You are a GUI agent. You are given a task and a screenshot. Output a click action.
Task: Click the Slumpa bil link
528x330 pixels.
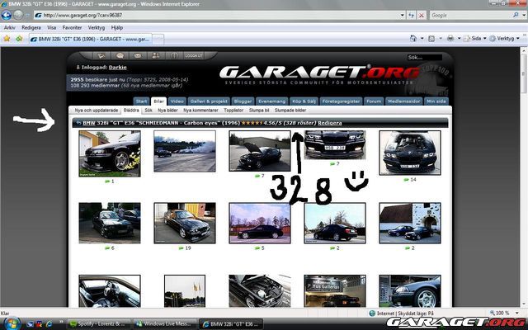(259, 111)
